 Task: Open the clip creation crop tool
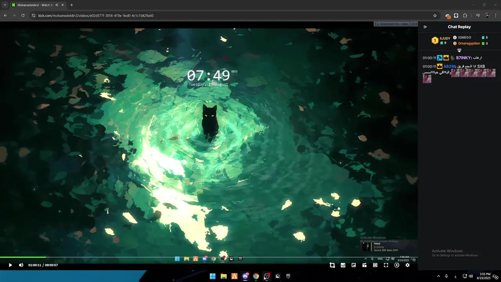(x=332, y=265)
